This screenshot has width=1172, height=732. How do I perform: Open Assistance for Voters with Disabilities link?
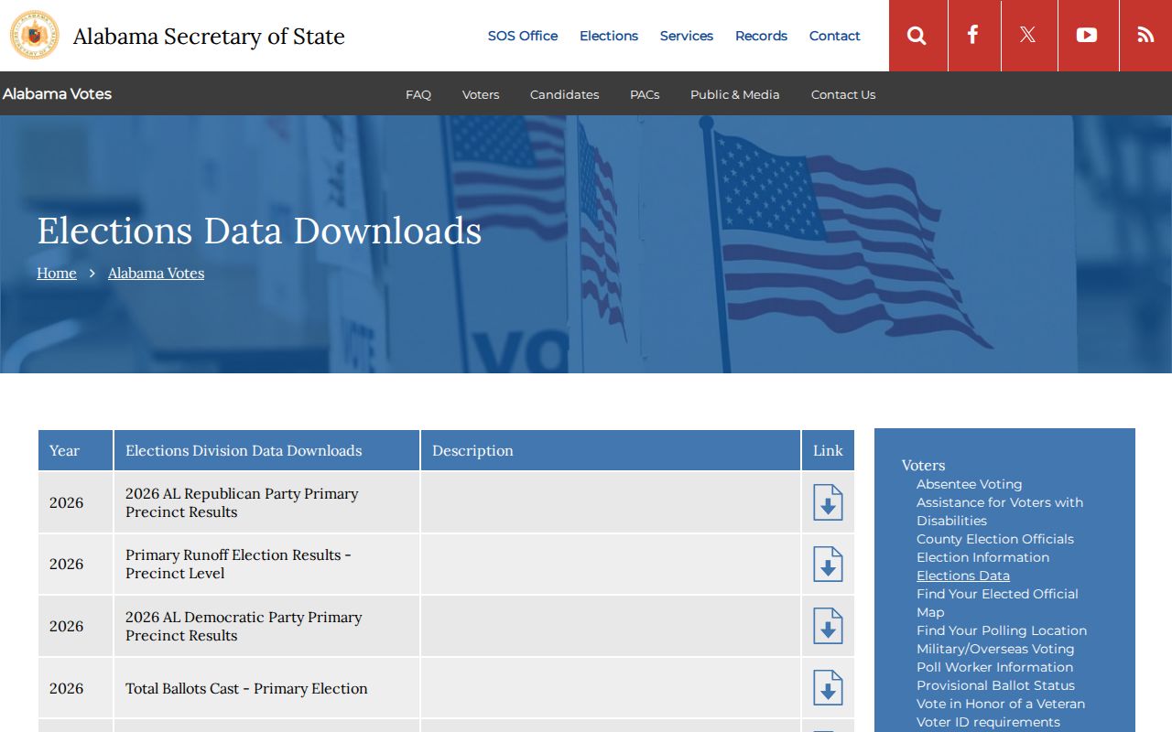coord(1000,511)
